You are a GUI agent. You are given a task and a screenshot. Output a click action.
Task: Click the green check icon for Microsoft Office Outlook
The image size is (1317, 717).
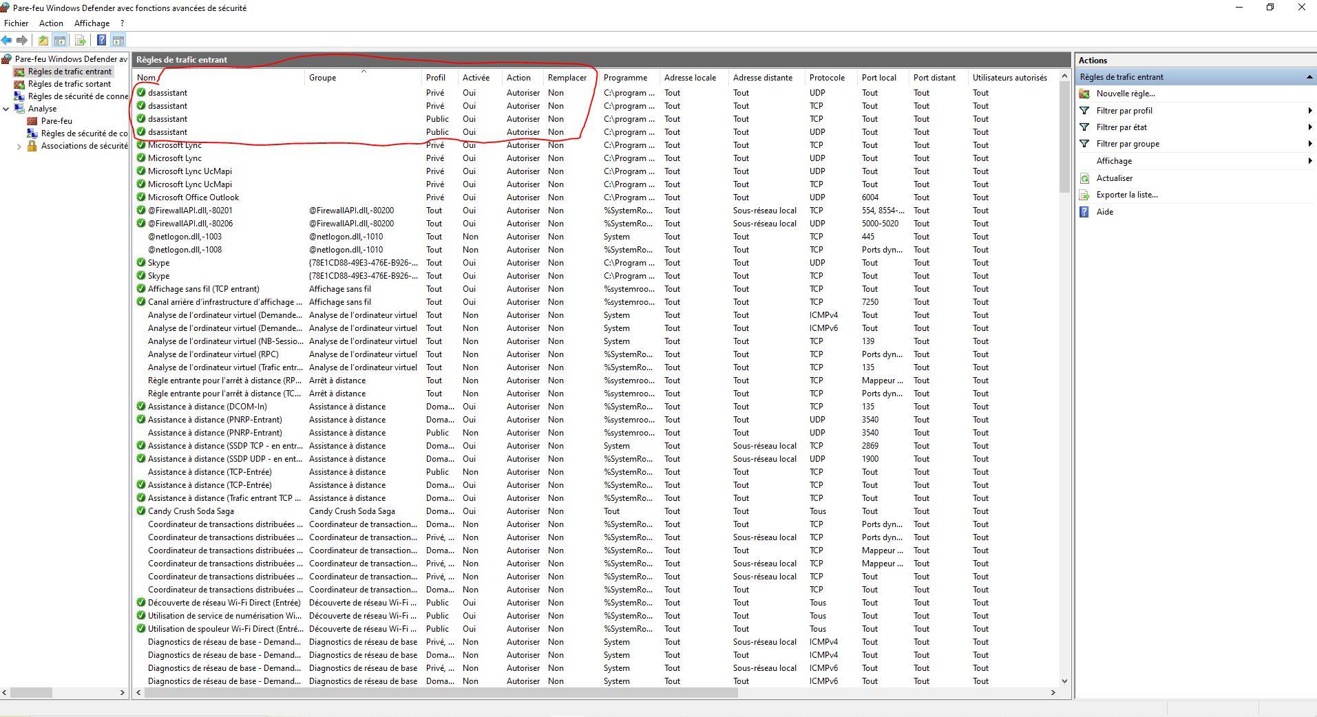tap(141, 197)
